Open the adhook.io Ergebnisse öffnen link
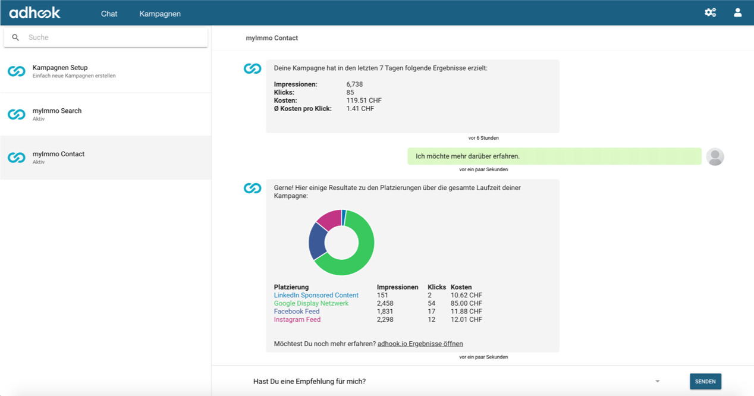754x396 pixels. (x=420, y=344)
